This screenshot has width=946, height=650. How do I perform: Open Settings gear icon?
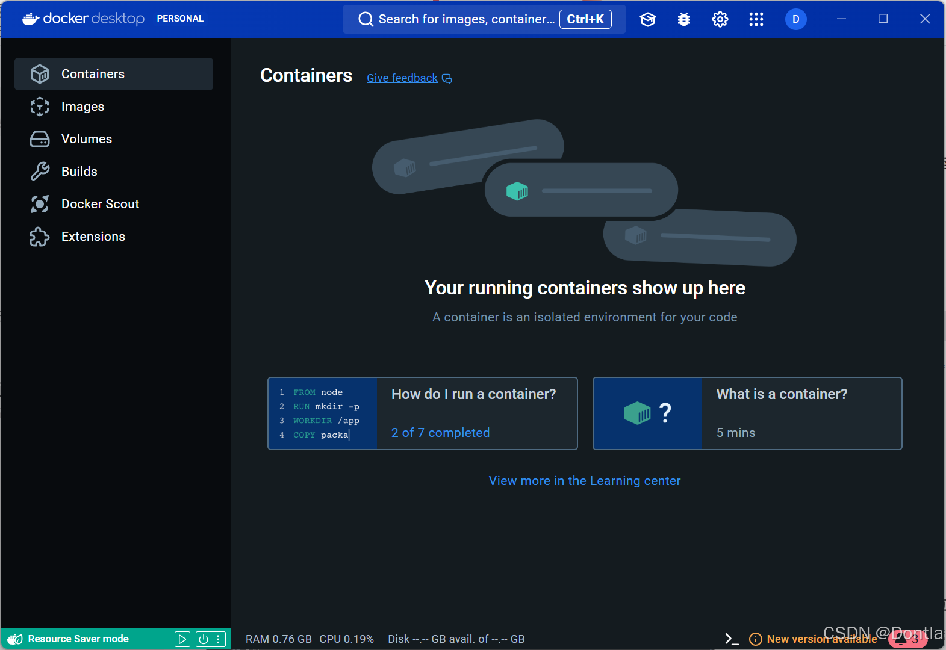tap(720, 19)
